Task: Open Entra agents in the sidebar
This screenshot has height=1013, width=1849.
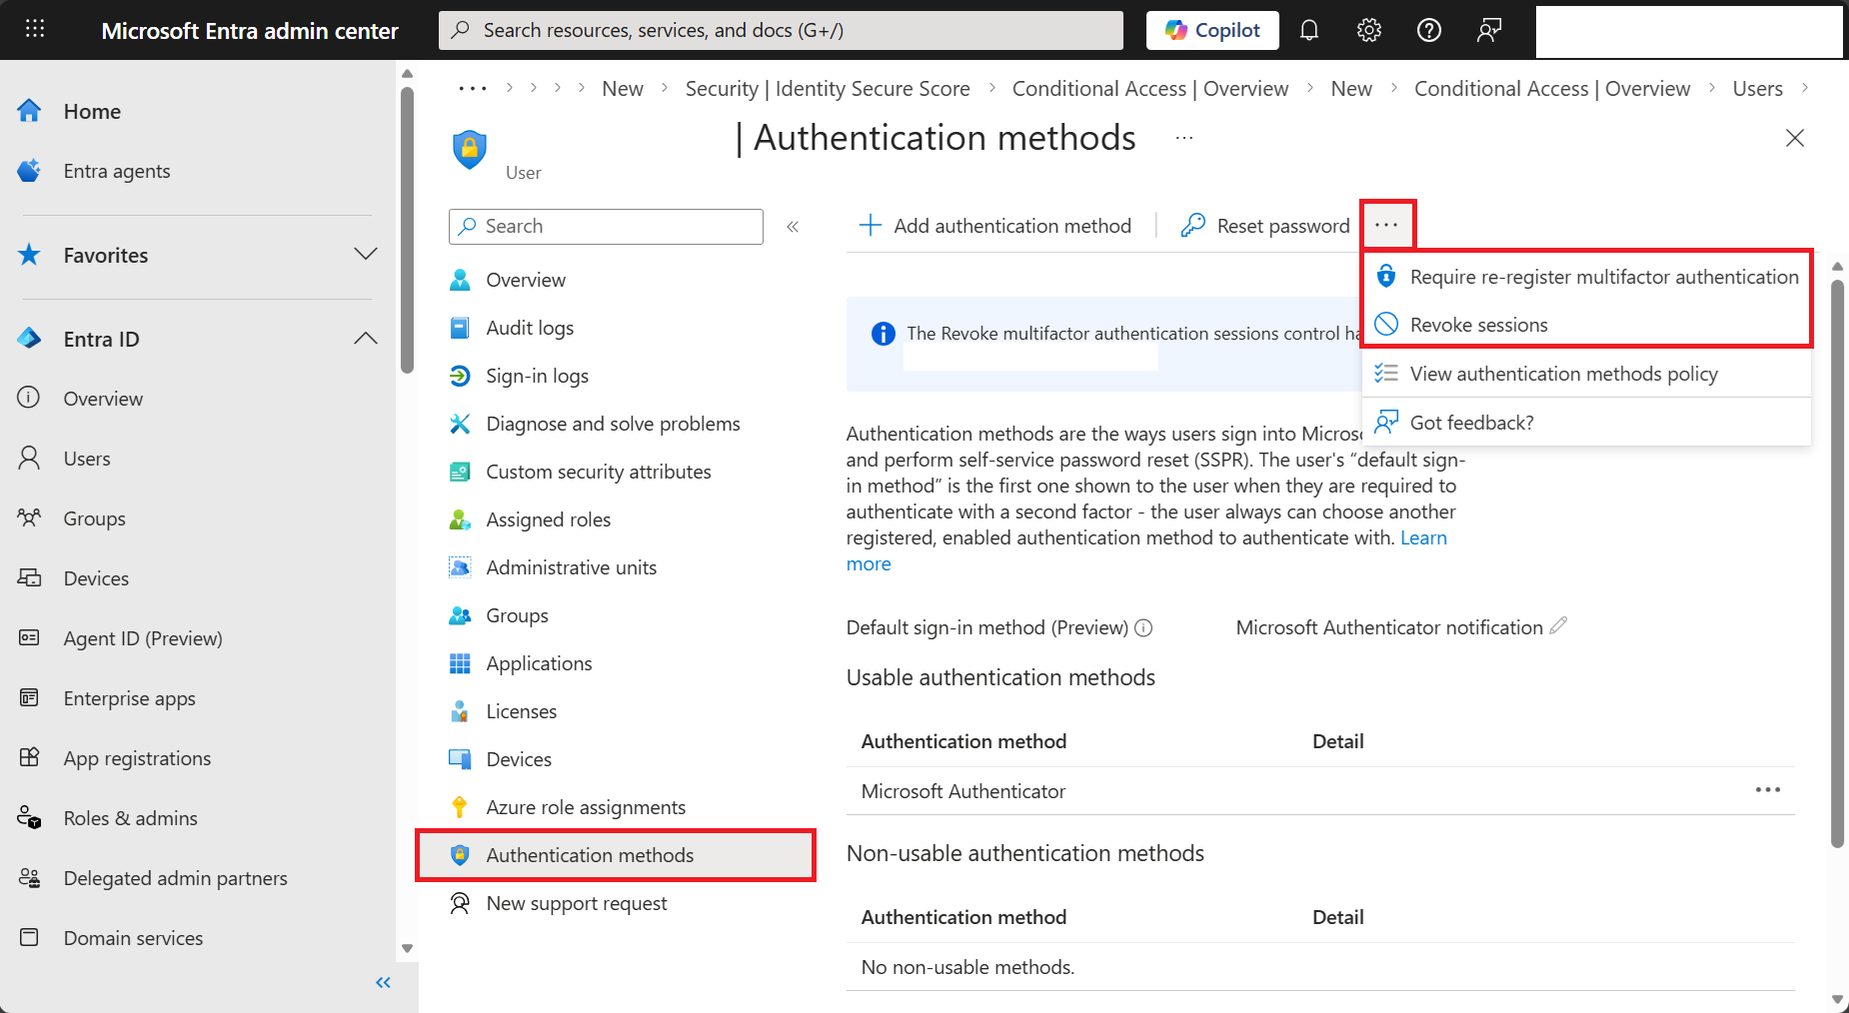Action: [117, 171]
